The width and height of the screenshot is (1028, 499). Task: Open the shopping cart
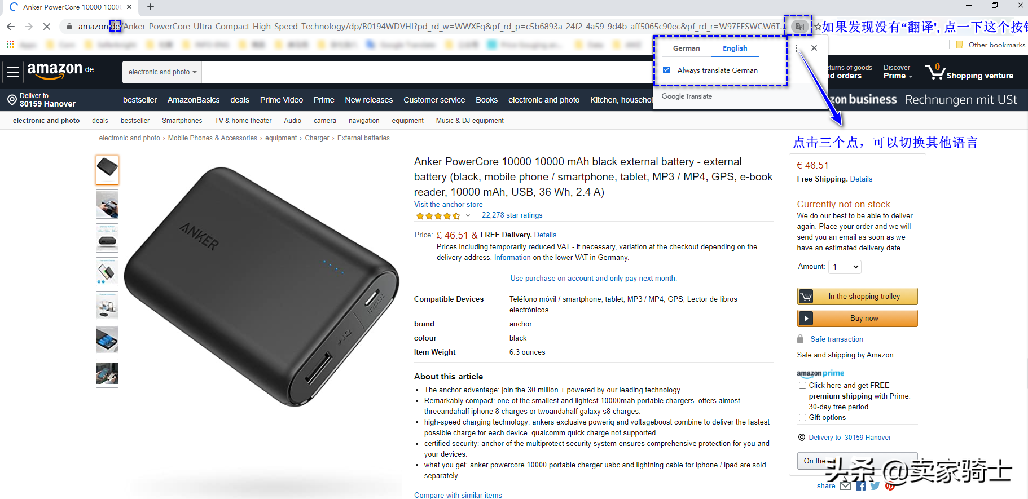pyautogui.click(x=969, y=72)
